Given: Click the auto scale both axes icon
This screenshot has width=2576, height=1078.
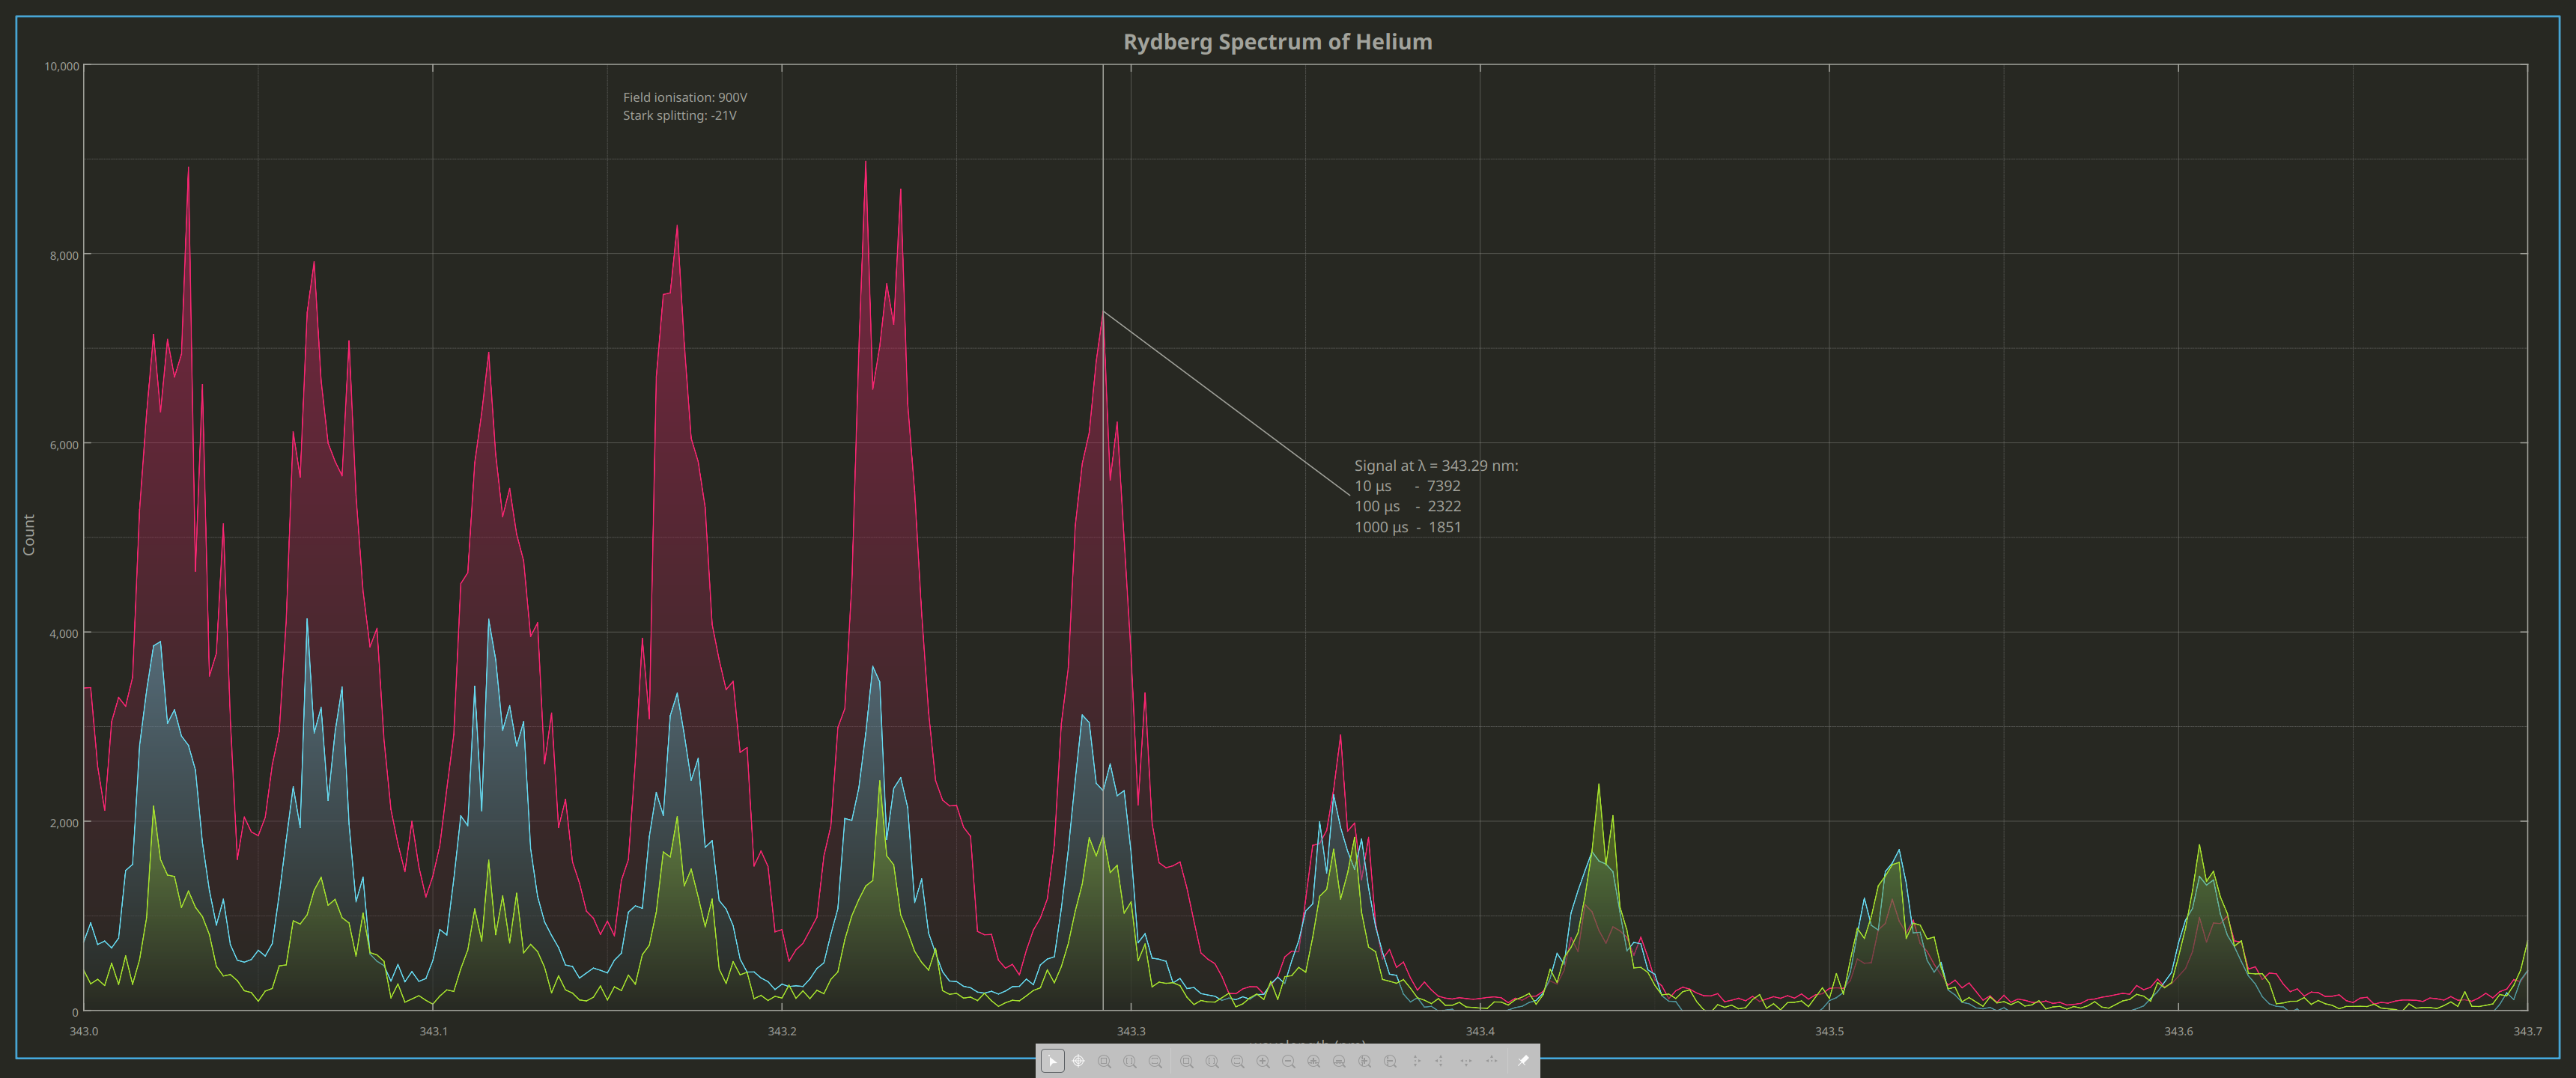Looking at the screenshot, I should click(x=1187, y=1061).
